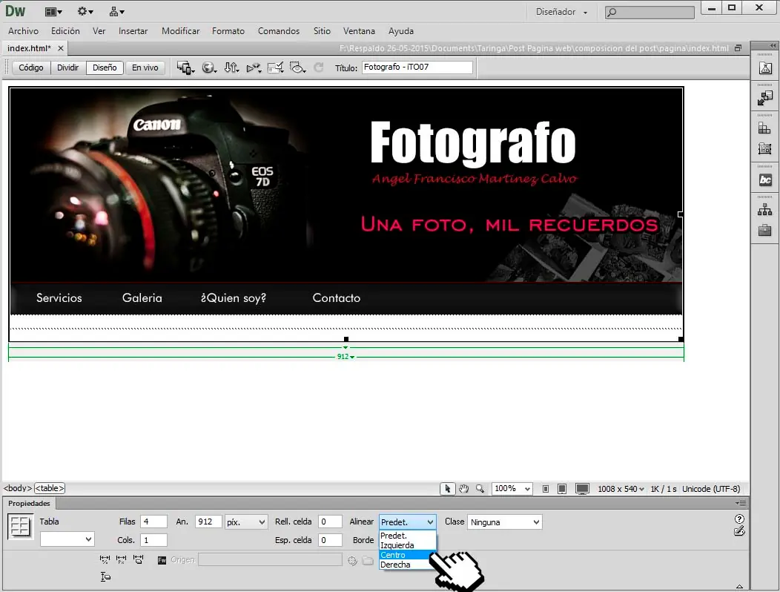Open the Business Catalyst bc panel

[765, 180]
